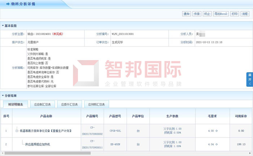The width and height of the screenshot is (253, 156).
Task: Collapse the 低温等离子废弃净化设备 tree node
Action: point(17,131)
